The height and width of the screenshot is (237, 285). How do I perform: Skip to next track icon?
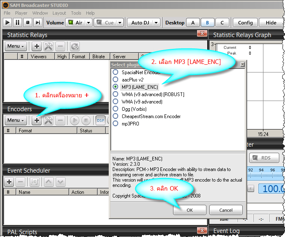pyautogui.click(x=38, y=22)
